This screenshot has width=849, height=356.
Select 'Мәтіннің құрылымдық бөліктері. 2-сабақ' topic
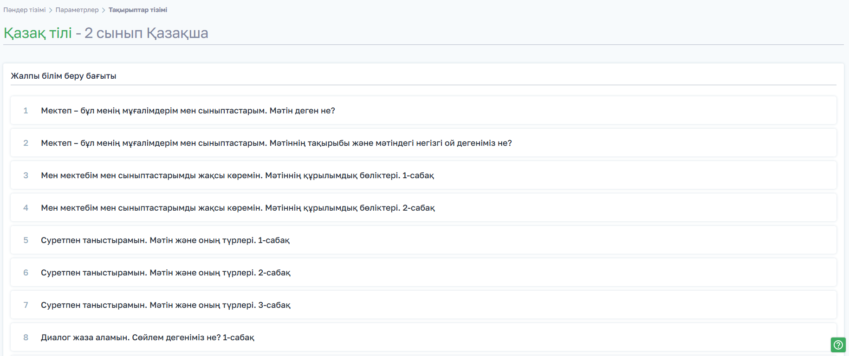(238, 208)
